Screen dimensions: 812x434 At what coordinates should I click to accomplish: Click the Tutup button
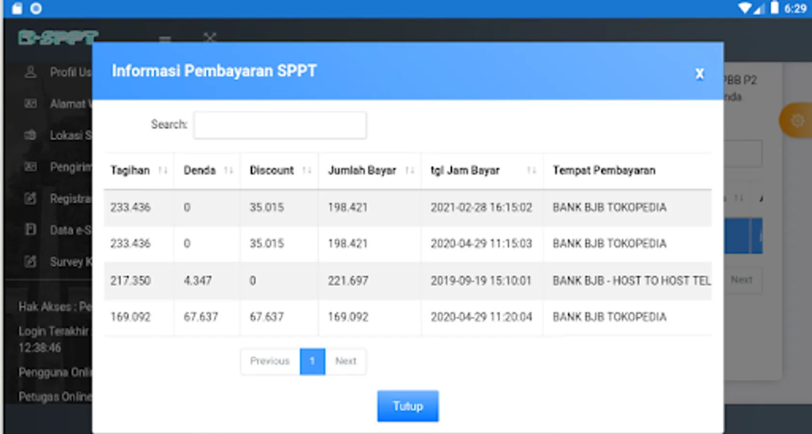pyautogui.click(x=408, y=406)
